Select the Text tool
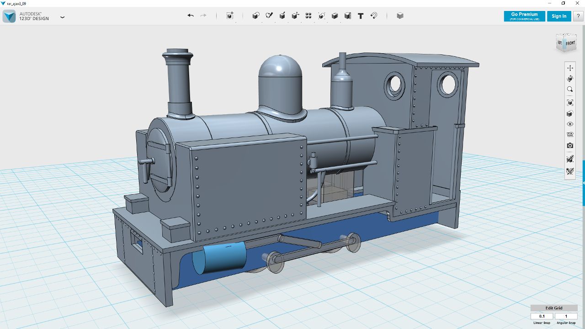Viewport: 585px width, 329px height. [361, 16]
